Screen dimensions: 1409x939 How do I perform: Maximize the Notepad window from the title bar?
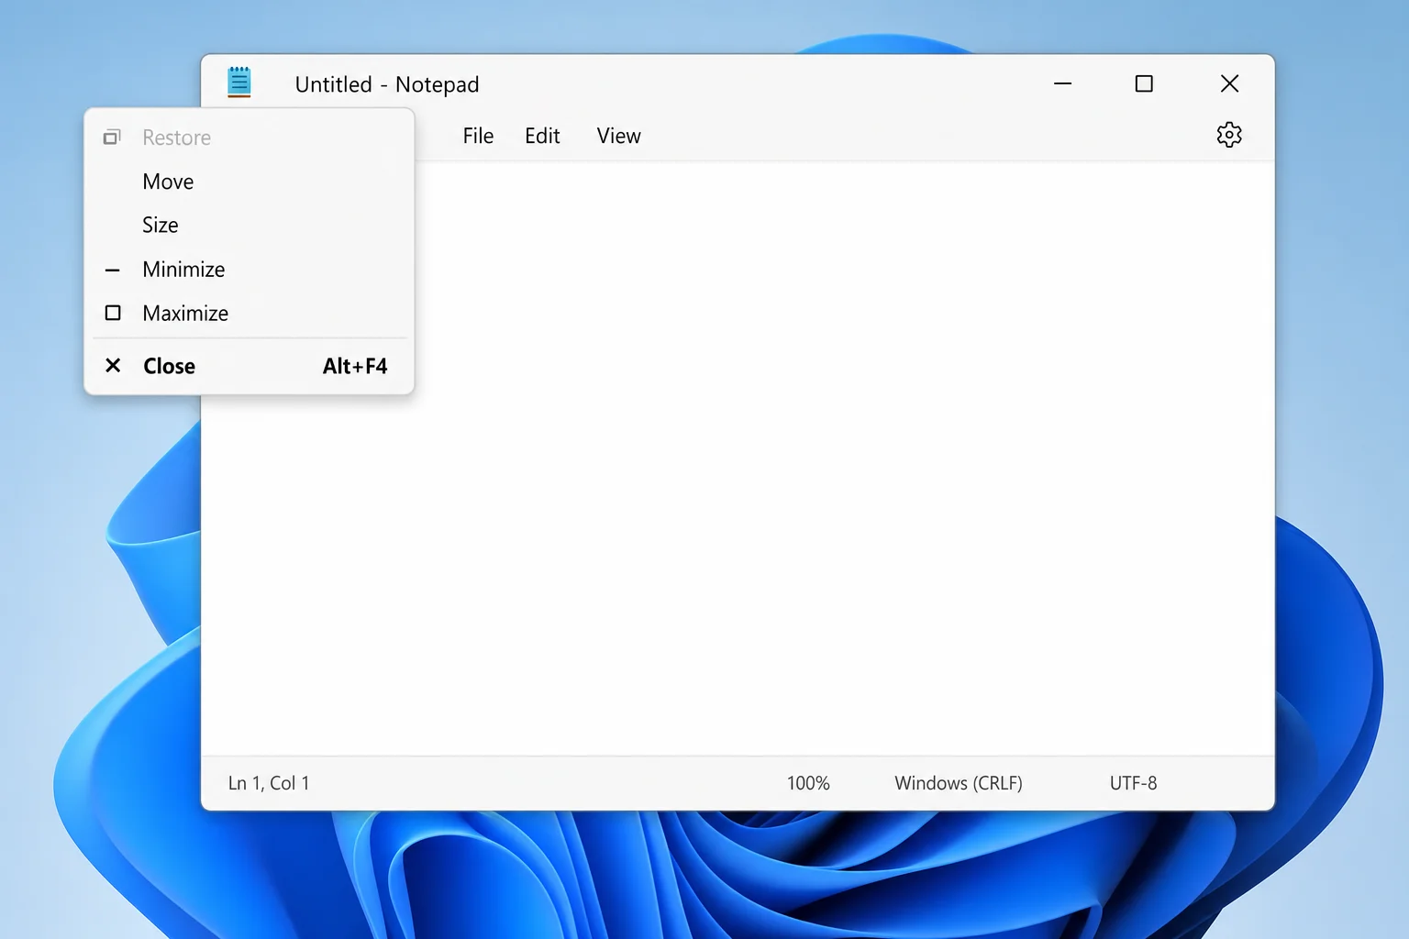pyautogui.click(x=1144, y=83)
